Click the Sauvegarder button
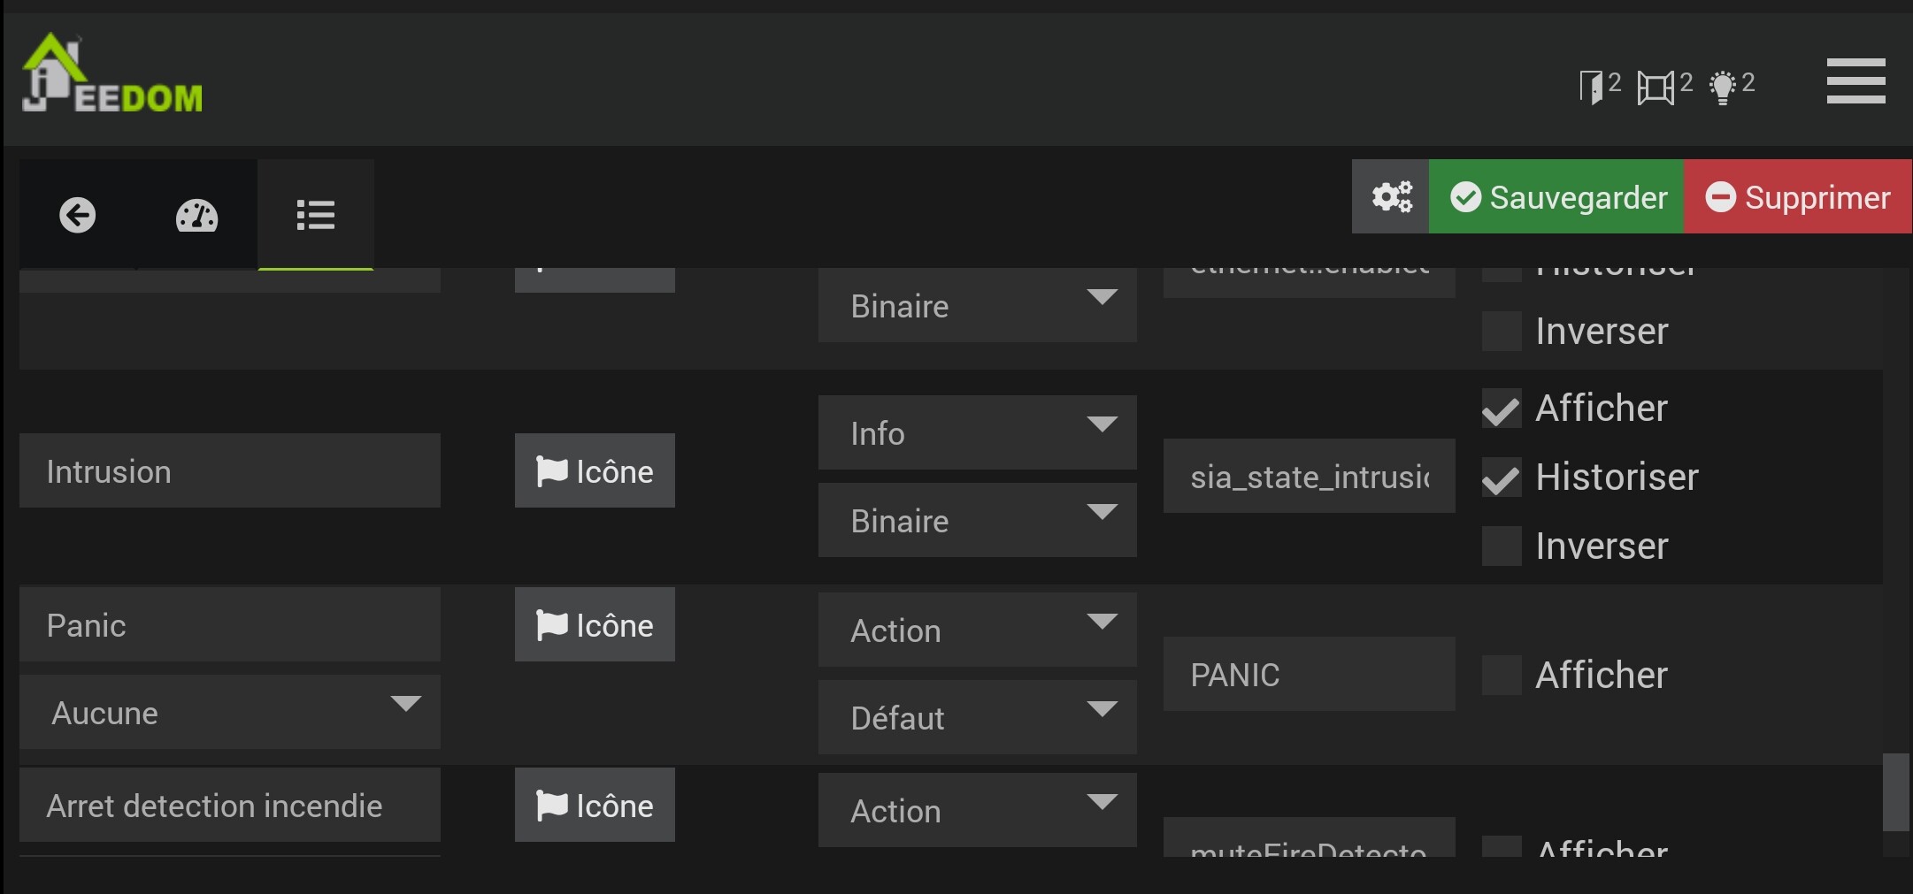 click(x=1556, y=196)
